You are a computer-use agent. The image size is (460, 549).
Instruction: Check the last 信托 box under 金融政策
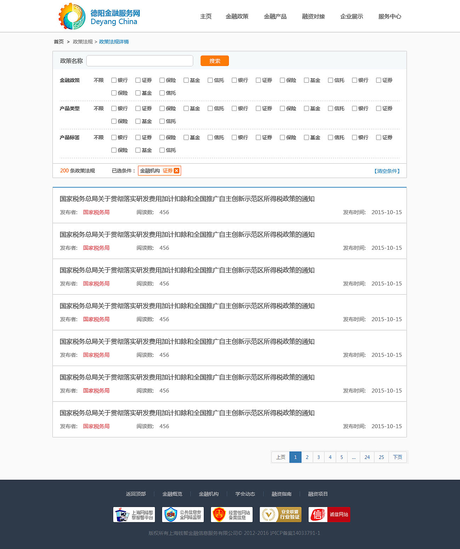(162, 93)
